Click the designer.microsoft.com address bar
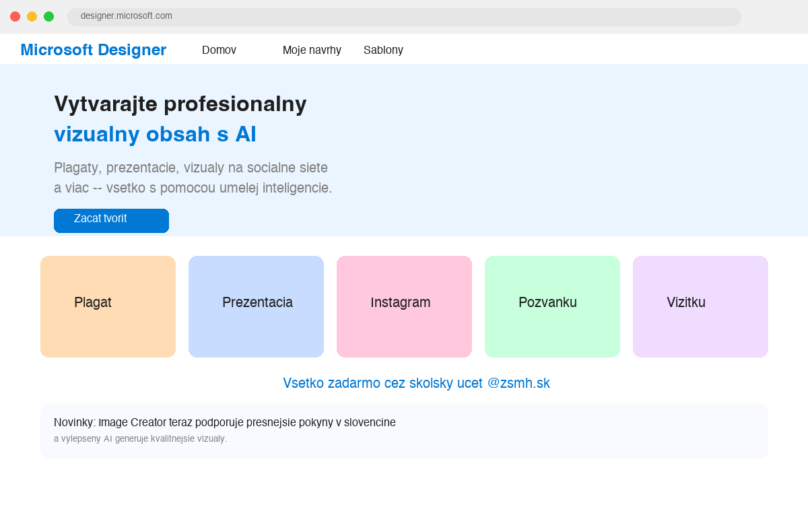Image resolution: width=808 pixels, height=505 pixels. click(404, 16)
